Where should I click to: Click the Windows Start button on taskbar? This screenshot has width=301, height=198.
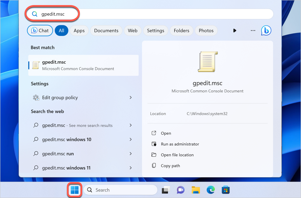pos(74,190)
